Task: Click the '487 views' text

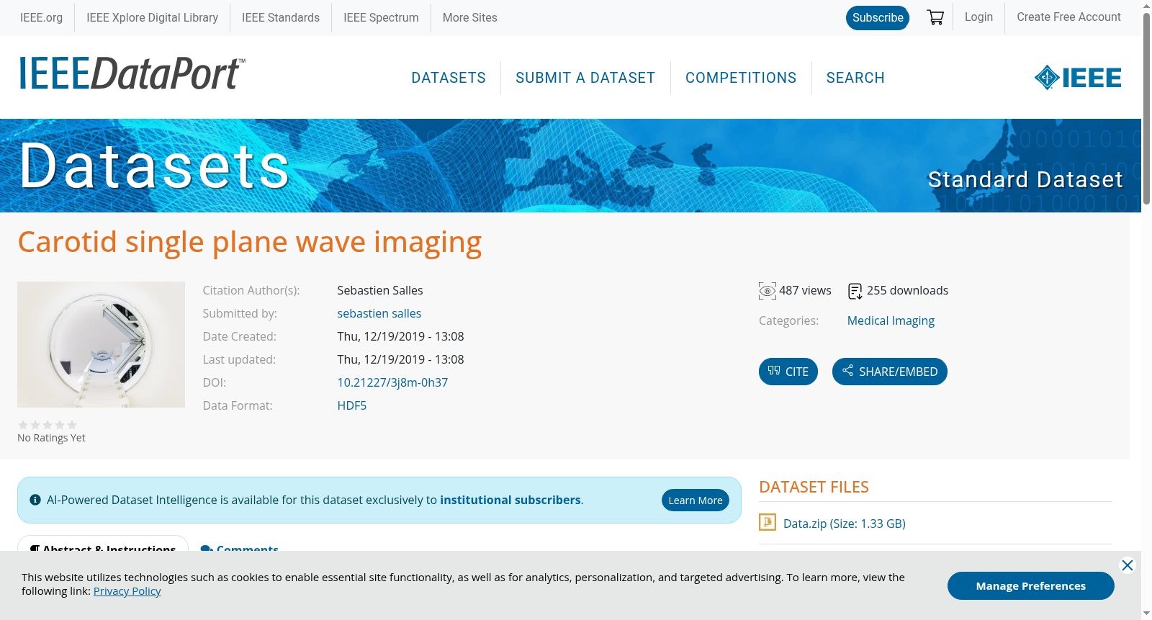Action: coord(805,290)
